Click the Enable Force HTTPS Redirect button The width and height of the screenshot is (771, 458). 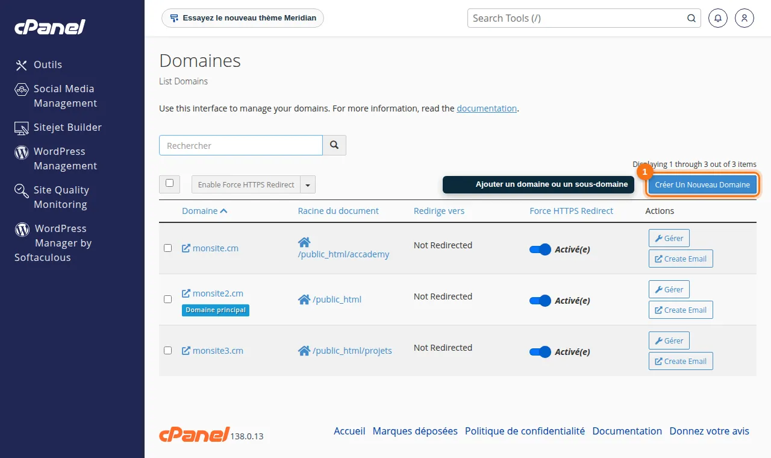click(246, 184)
